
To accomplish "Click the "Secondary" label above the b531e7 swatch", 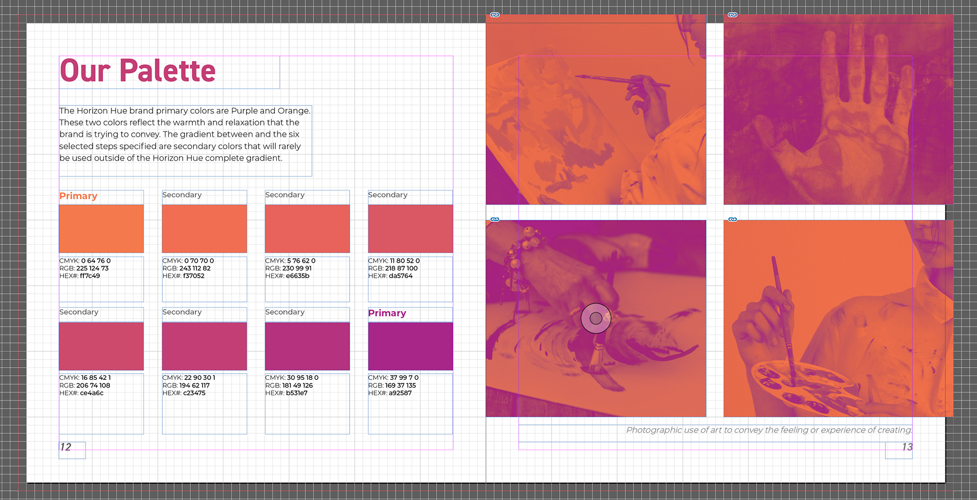I will 285,312.
